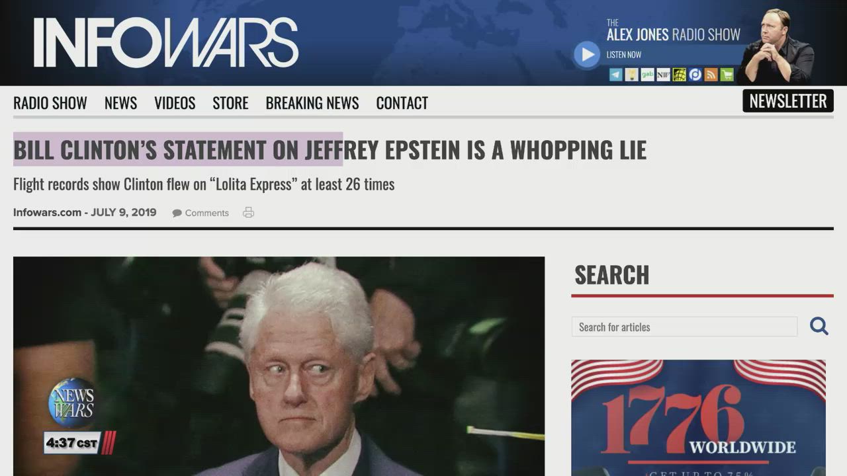Click the NIF icon

[664, 75]
